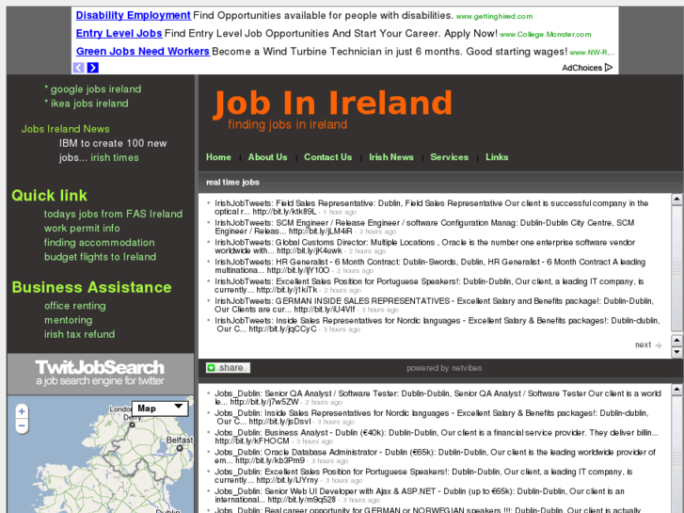Open budget flights to Ireland link
684x513 pixels.
[x=101, y=257]
